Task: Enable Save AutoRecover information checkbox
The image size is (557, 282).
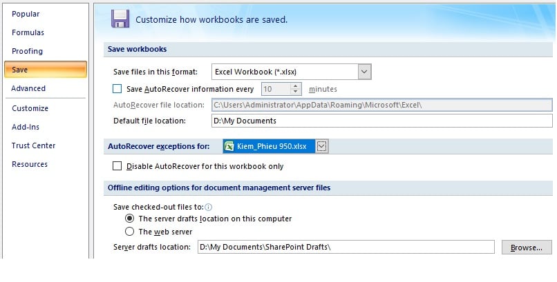Action: pos(117,89)
